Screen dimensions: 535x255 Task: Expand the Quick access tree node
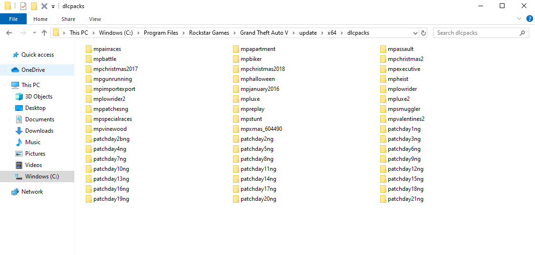coord(5,55)
